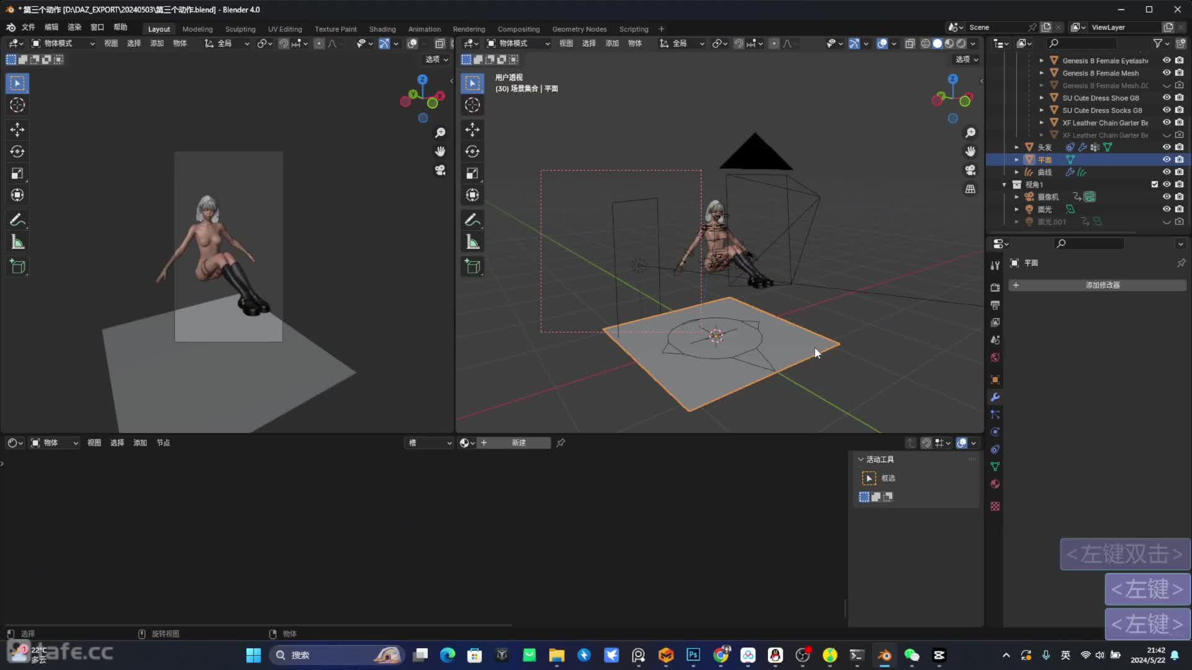This screenshot has height=670, width=1192.
Task: Disable render for 平面 camera icon
Action: coord(1179,159)
